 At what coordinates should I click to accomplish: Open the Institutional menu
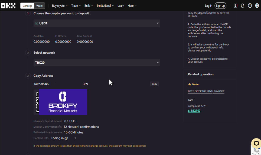click(105, 6)
